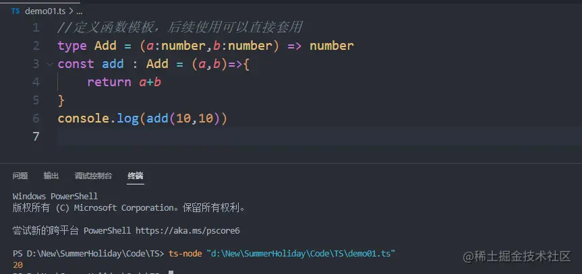Click 'const' keyword on line 3
Screen dimensions: 582x274
pos(76,64)
